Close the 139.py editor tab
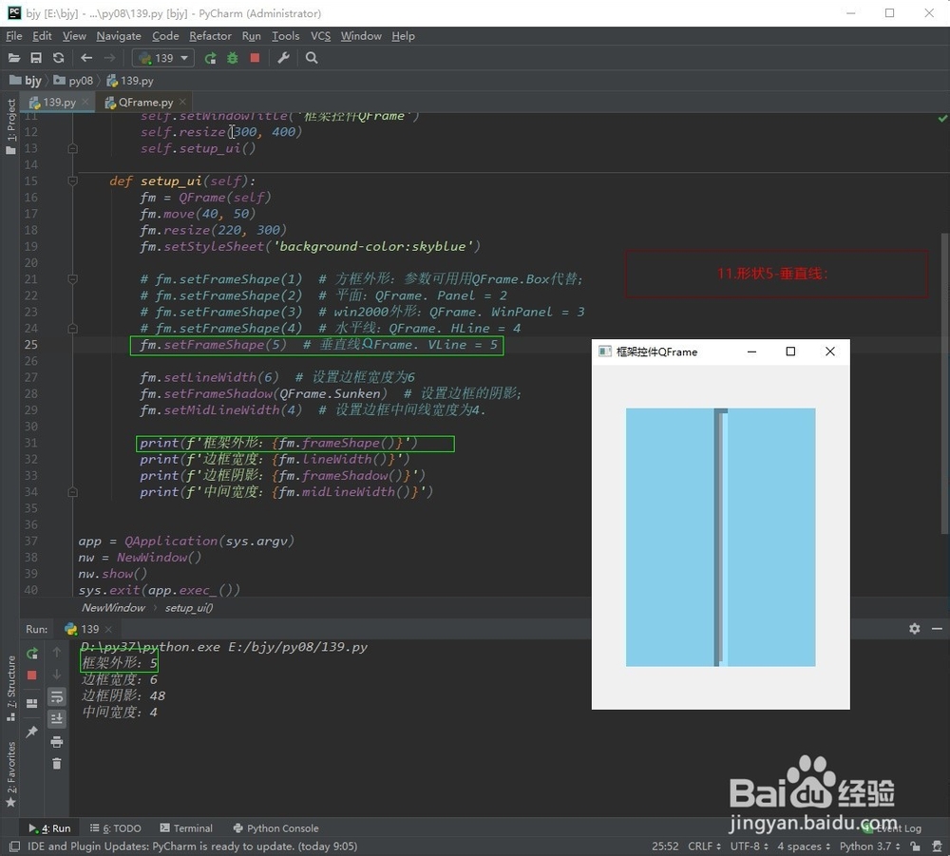Image resolution: width=950 pixels, height=856 pixels. [x=85, y=102]
